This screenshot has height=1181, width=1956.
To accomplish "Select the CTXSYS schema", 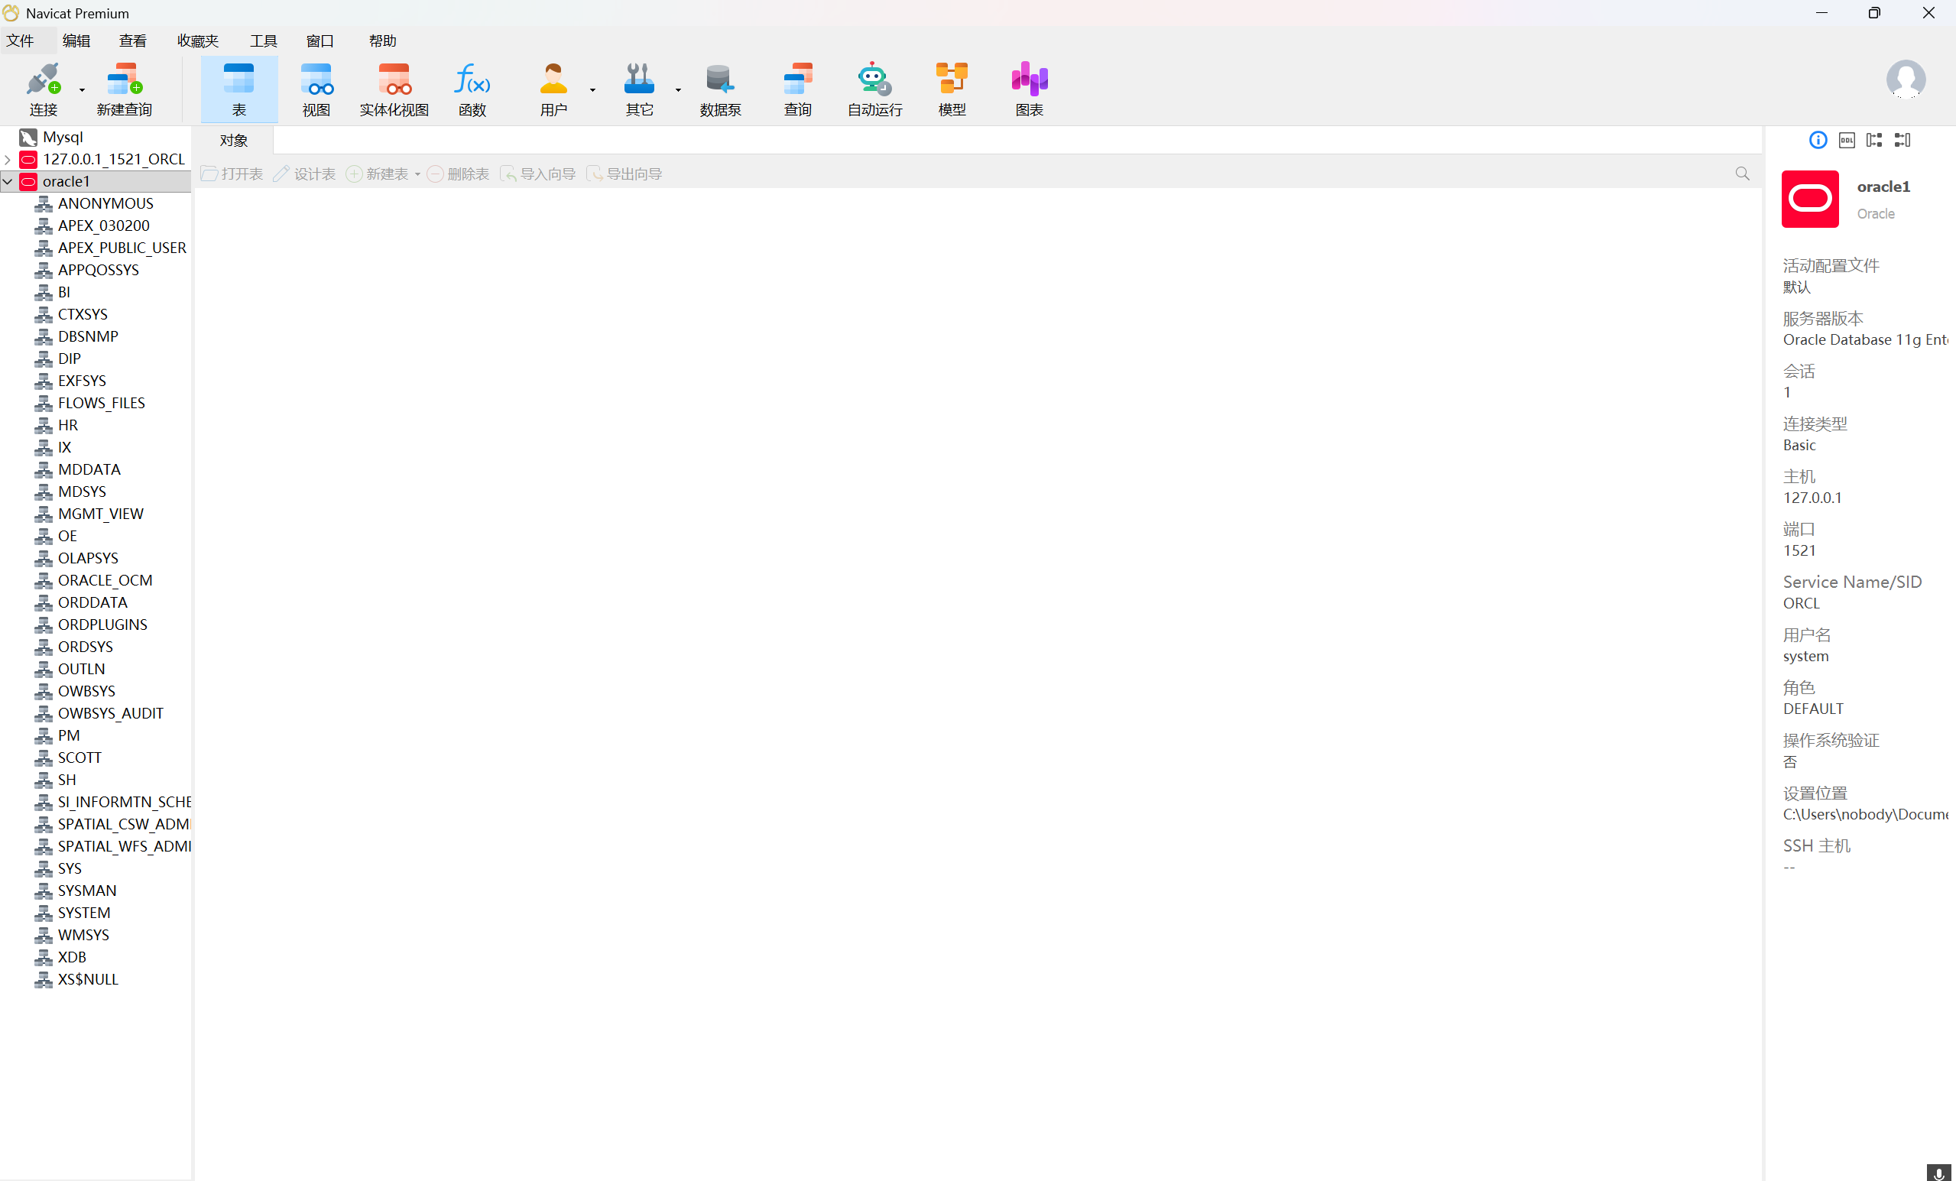I will [83, 315].
